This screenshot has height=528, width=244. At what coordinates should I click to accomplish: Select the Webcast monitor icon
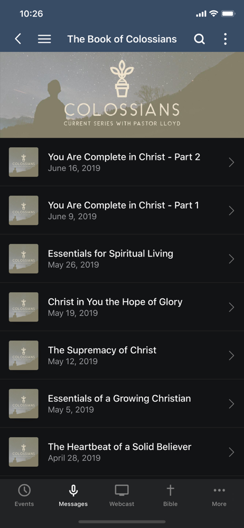coord(121,490)
